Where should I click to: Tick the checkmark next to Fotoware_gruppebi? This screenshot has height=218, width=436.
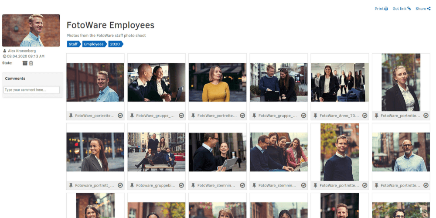tap(181, 185)
